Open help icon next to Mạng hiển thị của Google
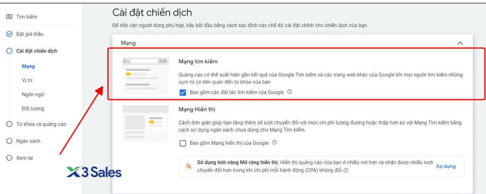486x194 pixels. [x=274, y=142]
